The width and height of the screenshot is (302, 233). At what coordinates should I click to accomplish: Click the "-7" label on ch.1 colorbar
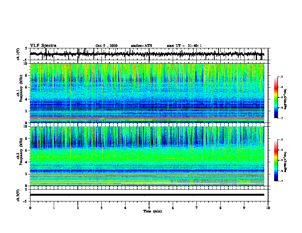click(281, 118)
